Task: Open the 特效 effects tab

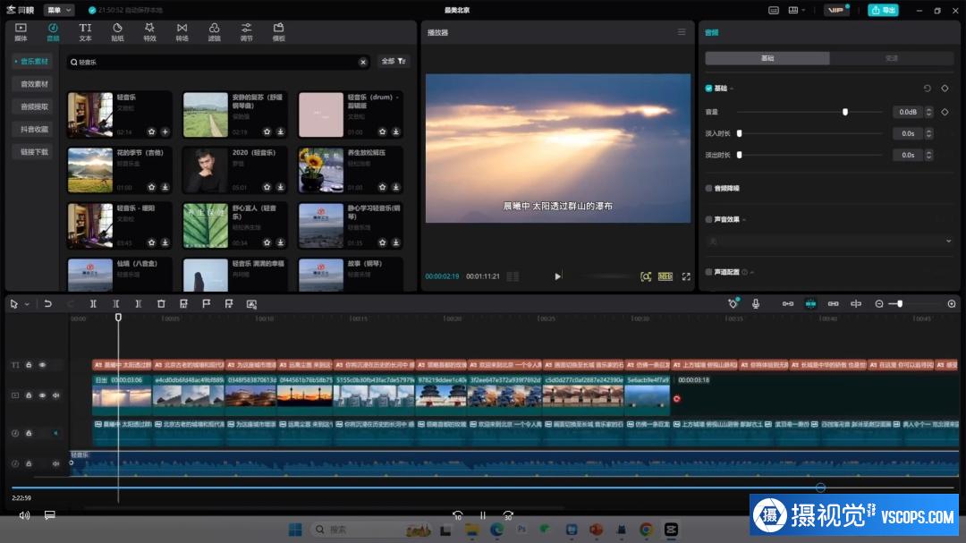Action: pos(149,32)
